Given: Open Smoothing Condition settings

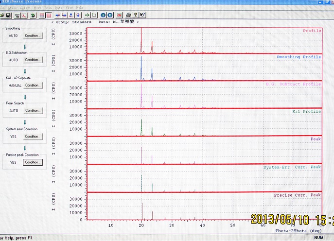Looking at the screenshot, I should click(x=33, y=35).
